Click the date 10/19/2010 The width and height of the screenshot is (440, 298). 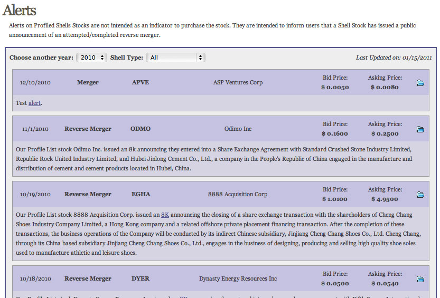35,195
